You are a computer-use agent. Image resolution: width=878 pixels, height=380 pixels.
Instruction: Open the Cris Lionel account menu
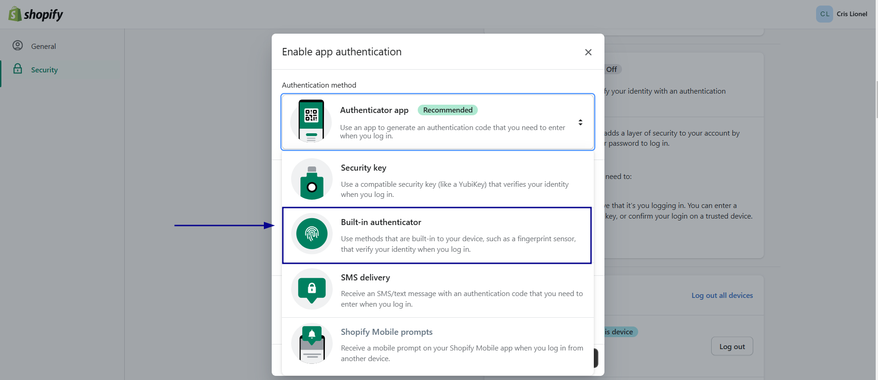(842, 14)
